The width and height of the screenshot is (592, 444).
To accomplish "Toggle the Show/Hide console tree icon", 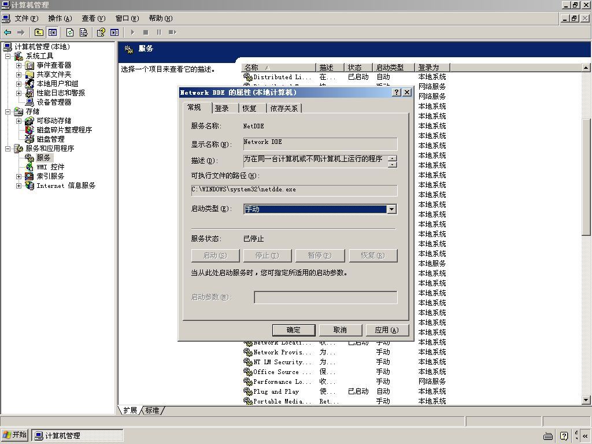I will tap(52, 32).
